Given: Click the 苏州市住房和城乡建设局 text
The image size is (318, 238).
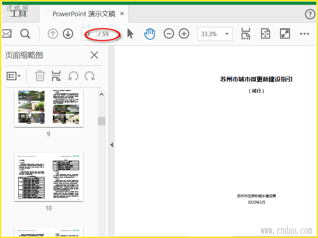Looking at the screenshot, I should [256, 196].
